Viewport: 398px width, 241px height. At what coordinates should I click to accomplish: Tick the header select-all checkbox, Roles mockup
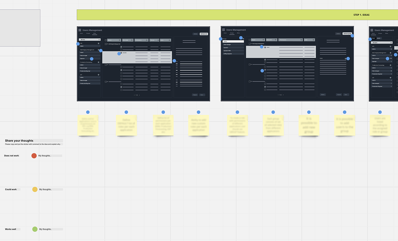[x=105, y=40]
